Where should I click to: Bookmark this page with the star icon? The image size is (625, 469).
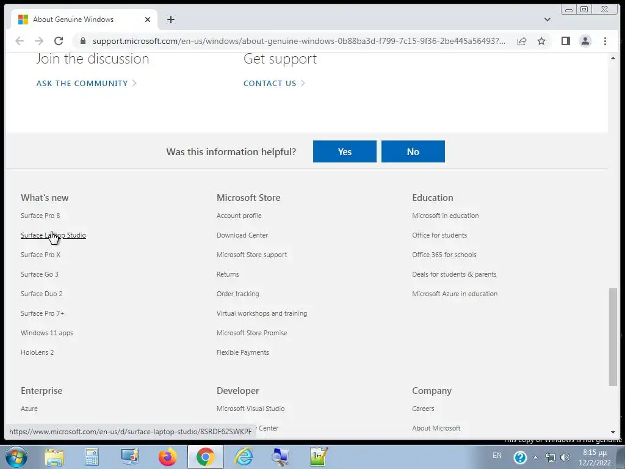(541, 41)
